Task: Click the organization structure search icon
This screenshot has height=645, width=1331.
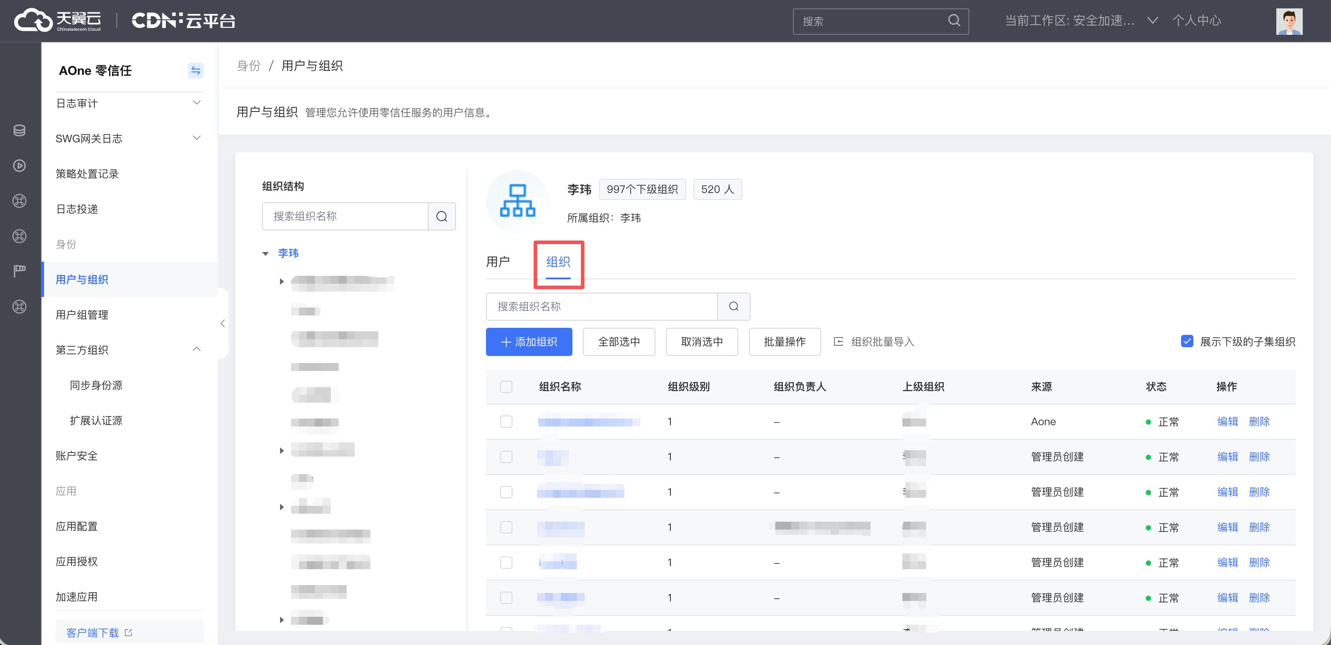Action: [442, 216]
